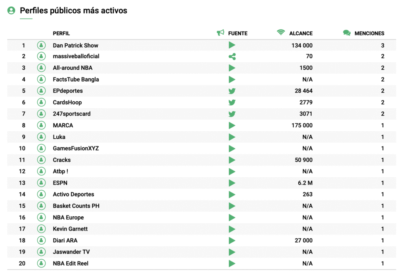Click the chat bubbles icon beside MENCIONES
Screen dimensions: 403x277
tap(347, 33)
